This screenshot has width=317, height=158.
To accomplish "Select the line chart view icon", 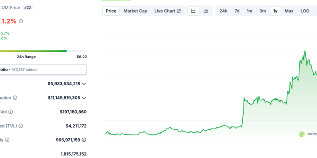I will coord(193,11).
